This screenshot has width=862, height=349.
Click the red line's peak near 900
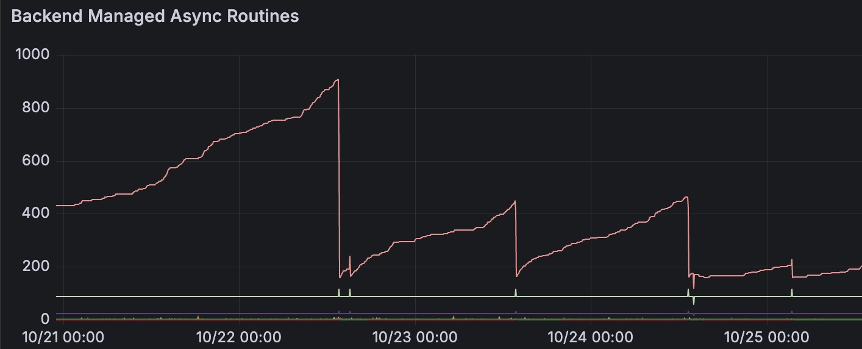tap(337, 80)
